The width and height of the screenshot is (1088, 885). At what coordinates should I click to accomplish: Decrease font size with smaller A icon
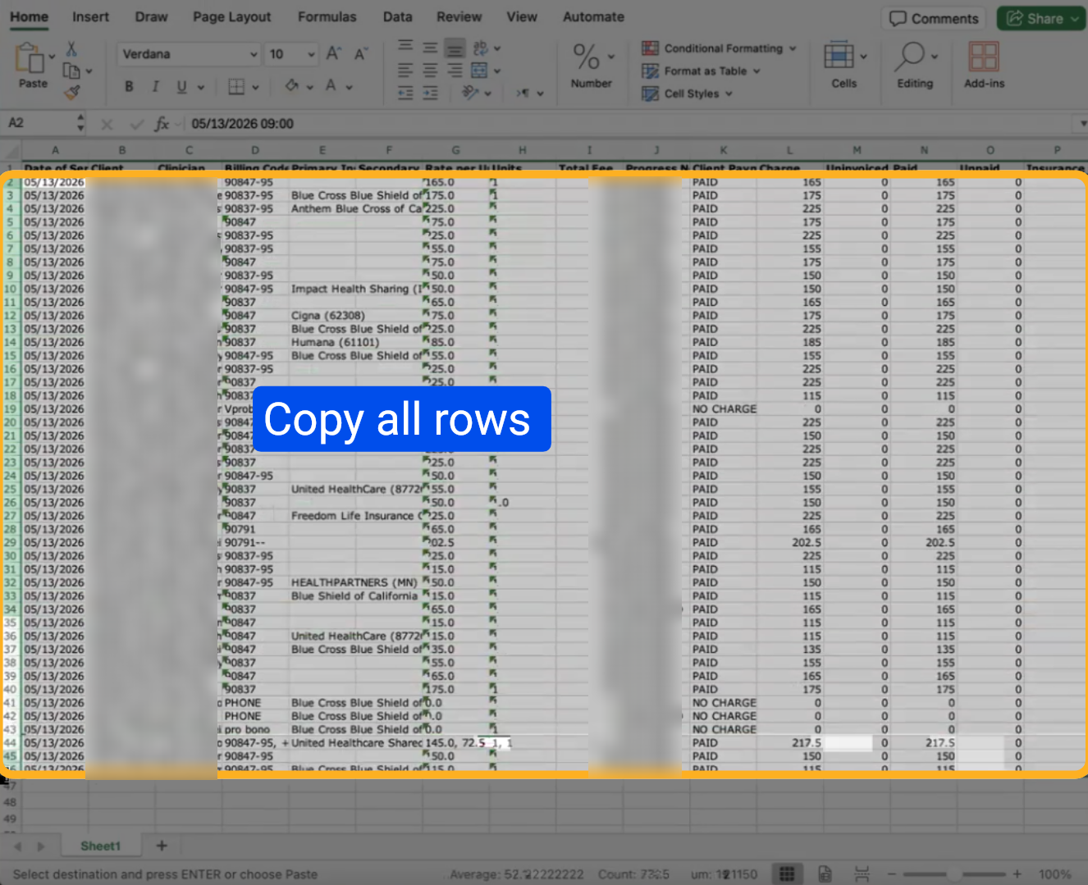[x=360, y=54]
